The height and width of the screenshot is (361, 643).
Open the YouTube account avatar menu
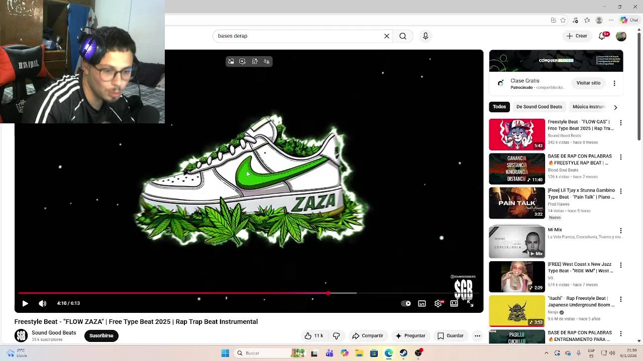click(x=621, y=36)
